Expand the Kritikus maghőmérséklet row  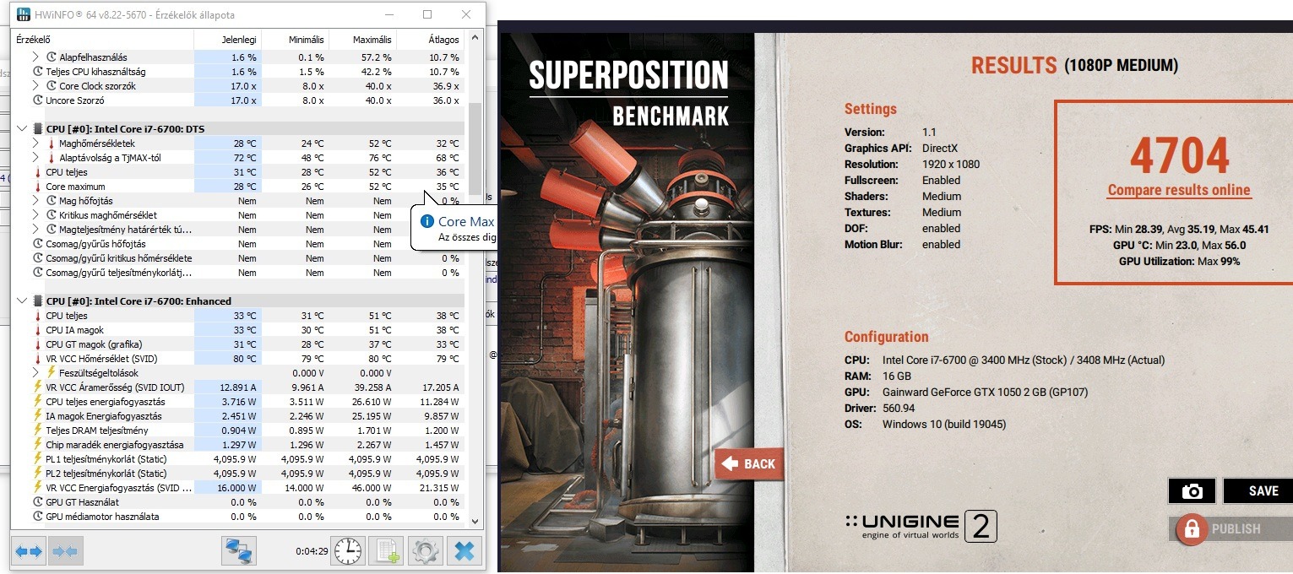tap(35, 215)
